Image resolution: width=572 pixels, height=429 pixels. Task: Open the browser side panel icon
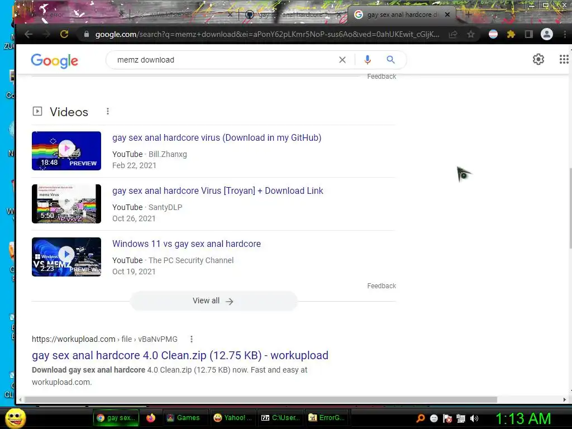[x=528, y=34]
